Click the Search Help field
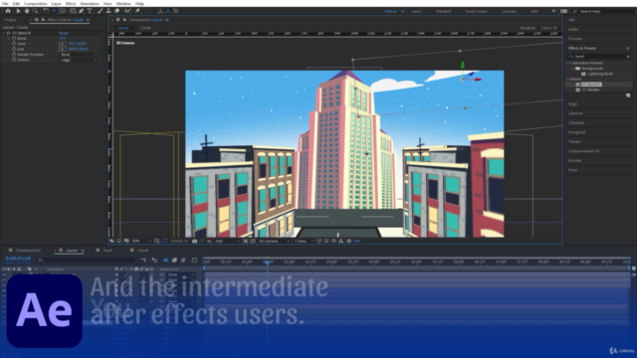This screenshot has height=358, width=637. coord(603,11)
